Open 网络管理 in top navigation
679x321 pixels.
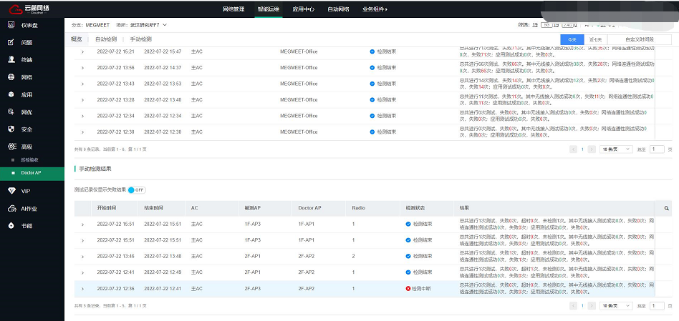click(233, 9)
